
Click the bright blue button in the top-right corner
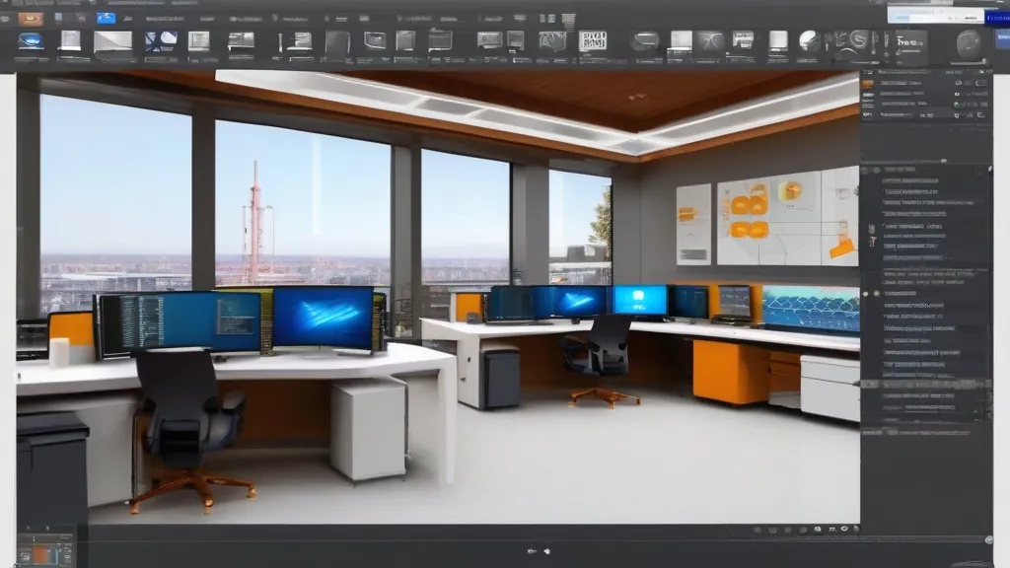[998, 18]
